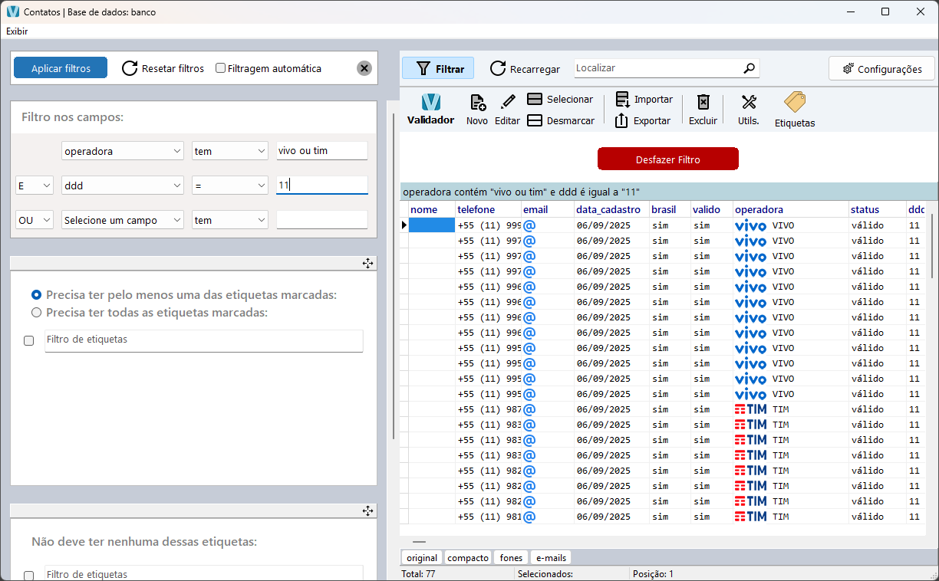
Task: Select "Precisa ter todas as etiquetas marcadas" option
Action: tap(36, 313)
